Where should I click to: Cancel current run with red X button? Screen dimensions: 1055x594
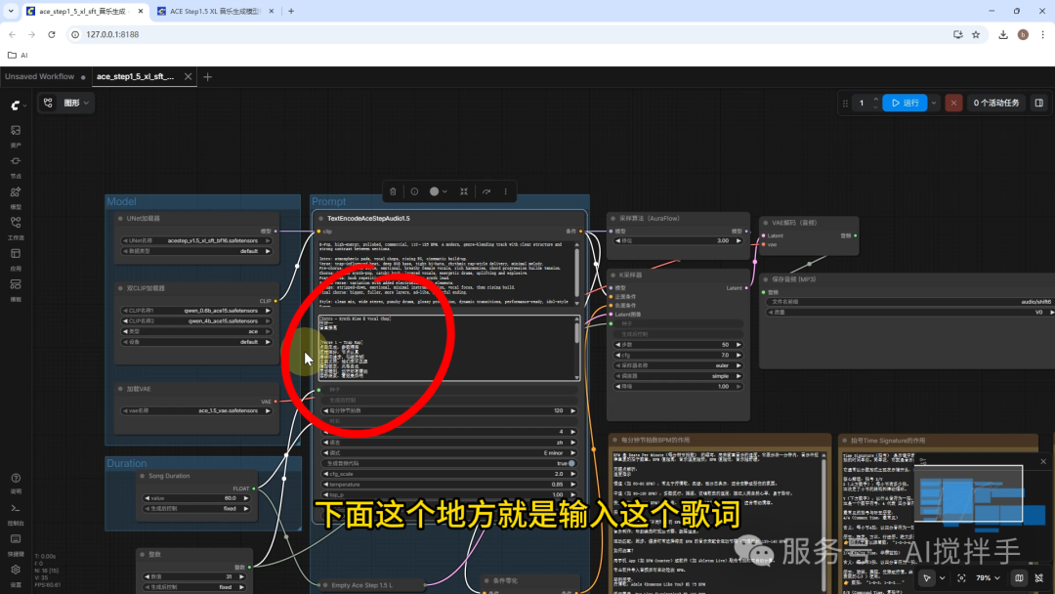tap(953, 103)
